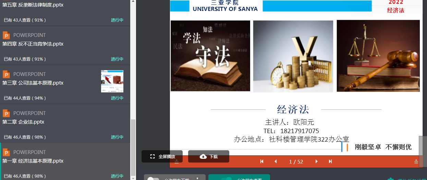Select 第一章 经济法基本原理.pptx item
The width and height of the screenshot is (427, 180).
pos(33,161)
